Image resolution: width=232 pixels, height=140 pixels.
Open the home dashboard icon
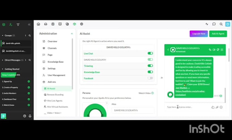39,24
